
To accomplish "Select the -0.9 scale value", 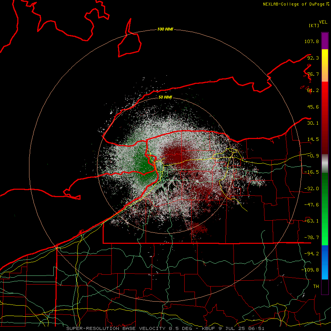I will pos(313,156).
